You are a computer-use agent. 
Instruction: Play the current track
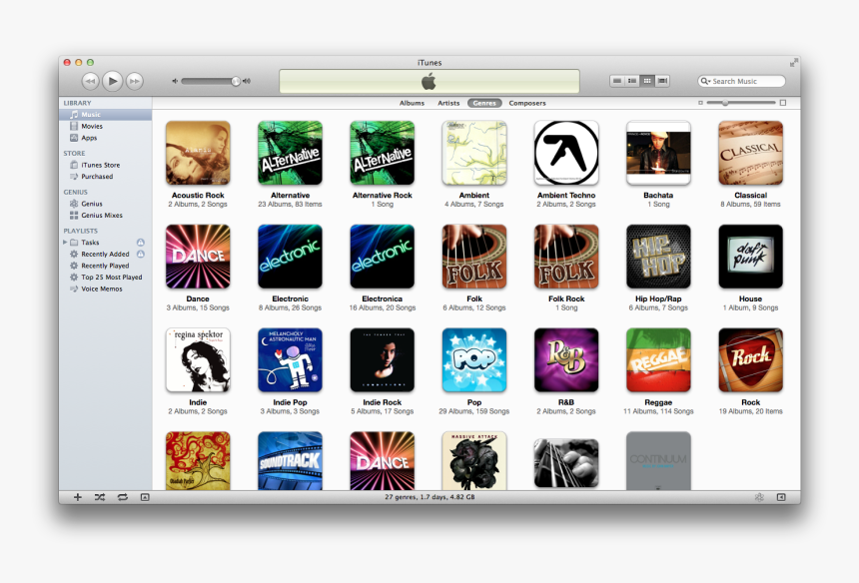112,81
